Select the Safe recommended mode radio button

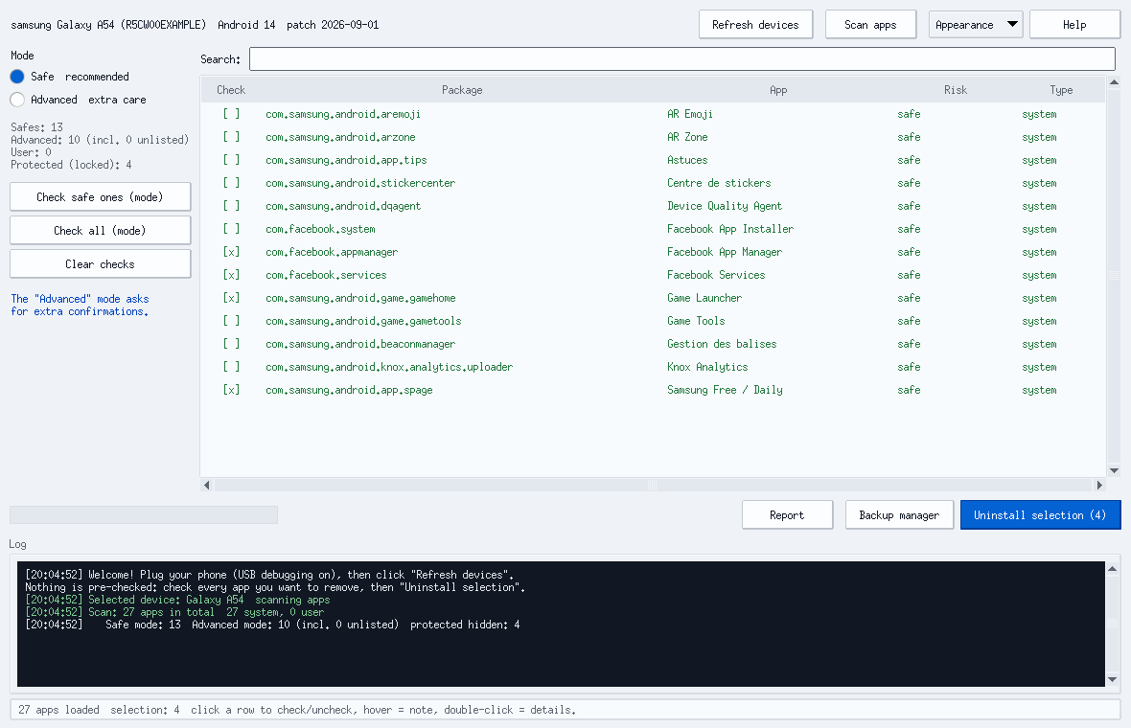(17, 77)
